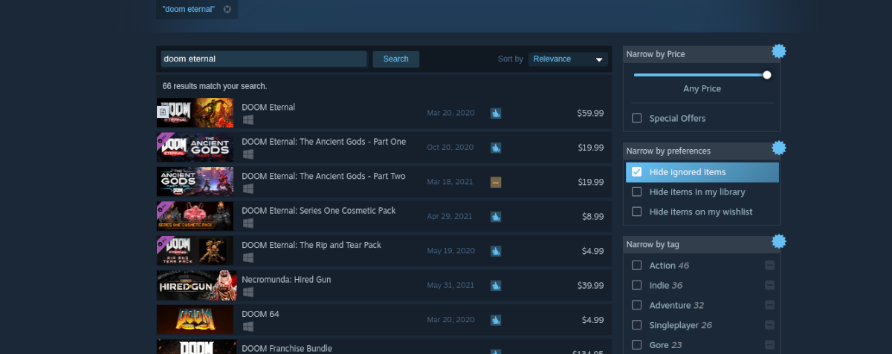Click Windows icon under Series One Cosmetic Pack
The height and width of the screenshot is (354, 892).
(248, 223)
